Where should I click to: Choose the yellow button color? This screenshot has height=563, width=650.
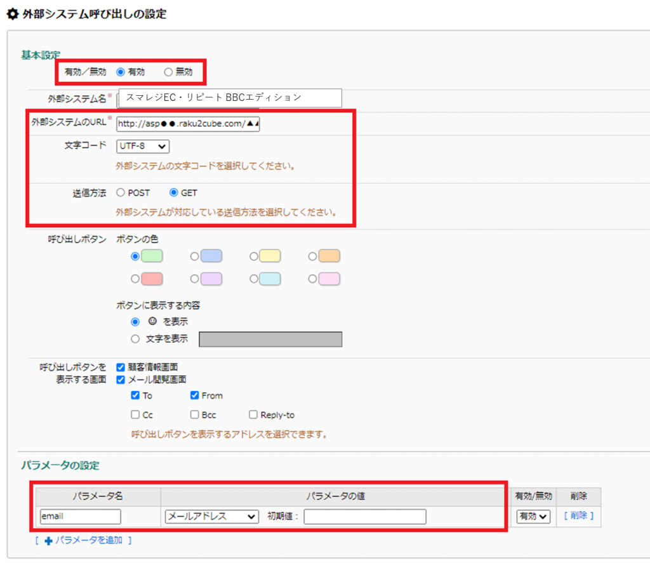254,256
